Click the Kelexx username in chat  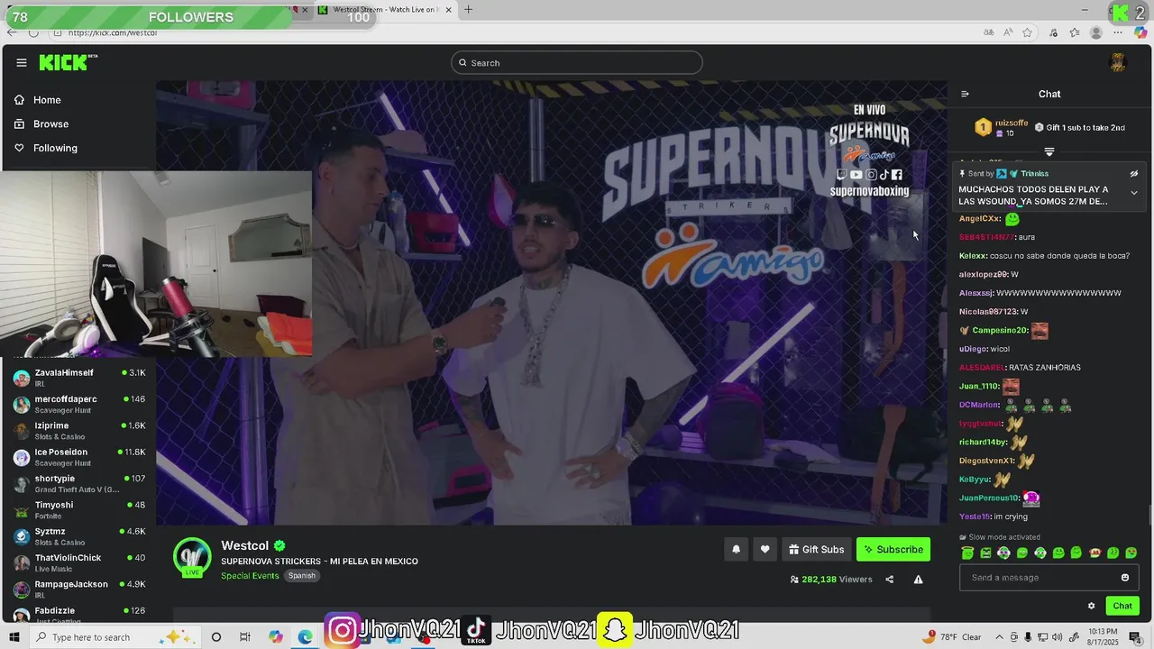973,256
